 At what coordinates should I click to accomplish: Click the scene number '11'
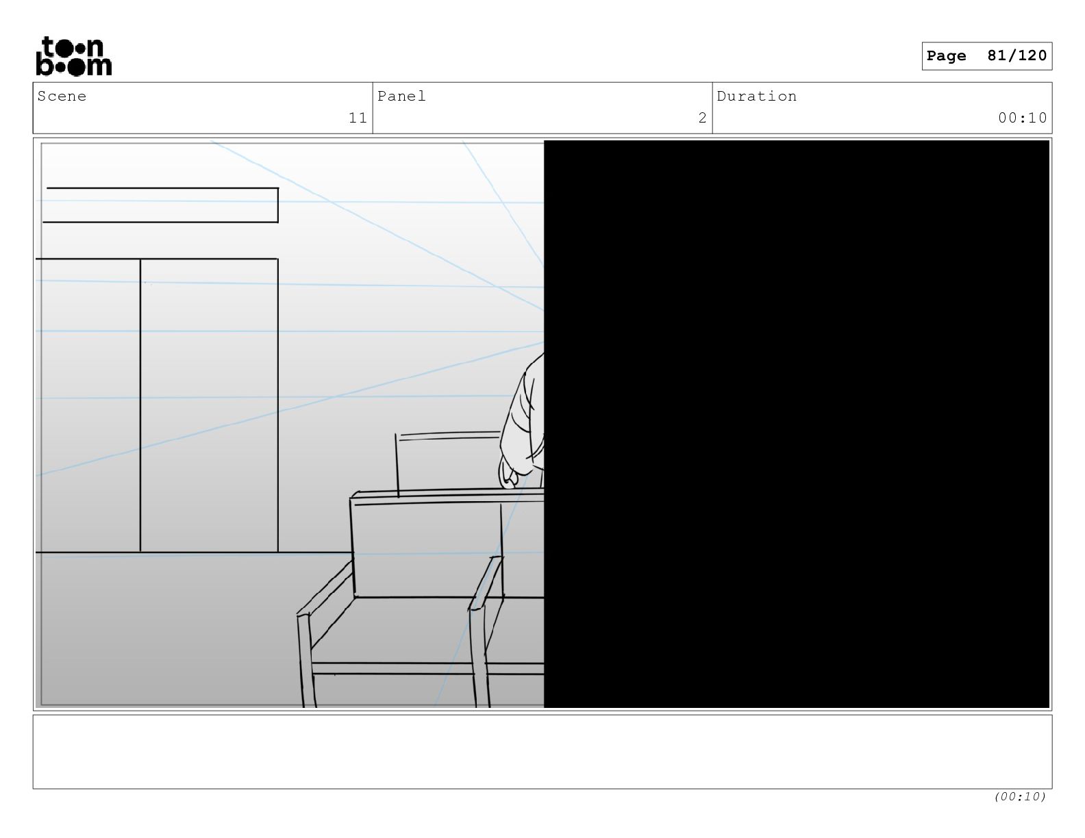pos(358,118)
